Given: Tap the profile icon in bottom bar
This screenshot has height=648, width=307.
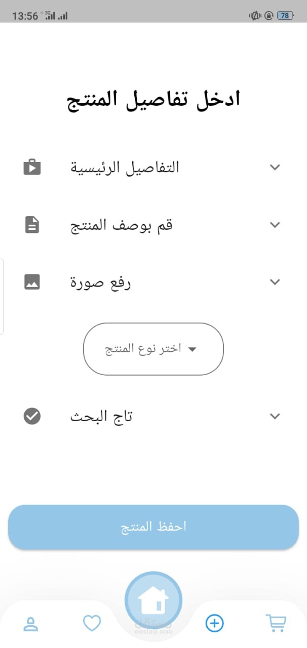Looking at the screenshot, I should coord(31,623).
